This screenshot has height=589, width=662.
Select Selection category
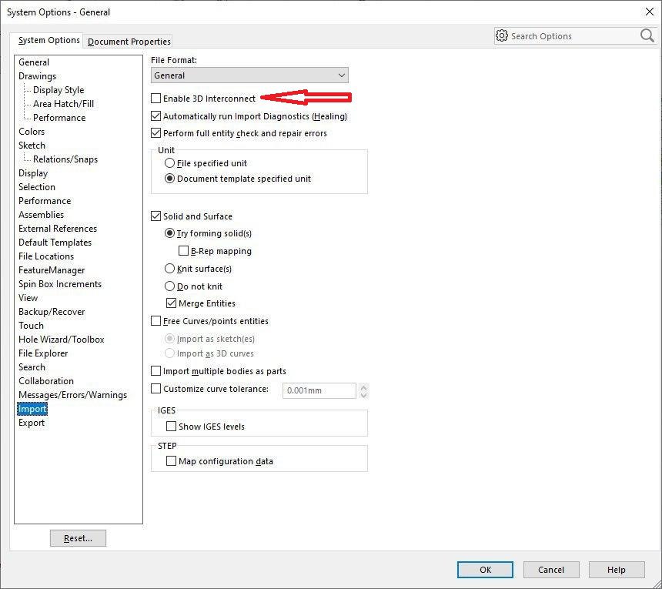pyautogui.click(x=37, y=187)
